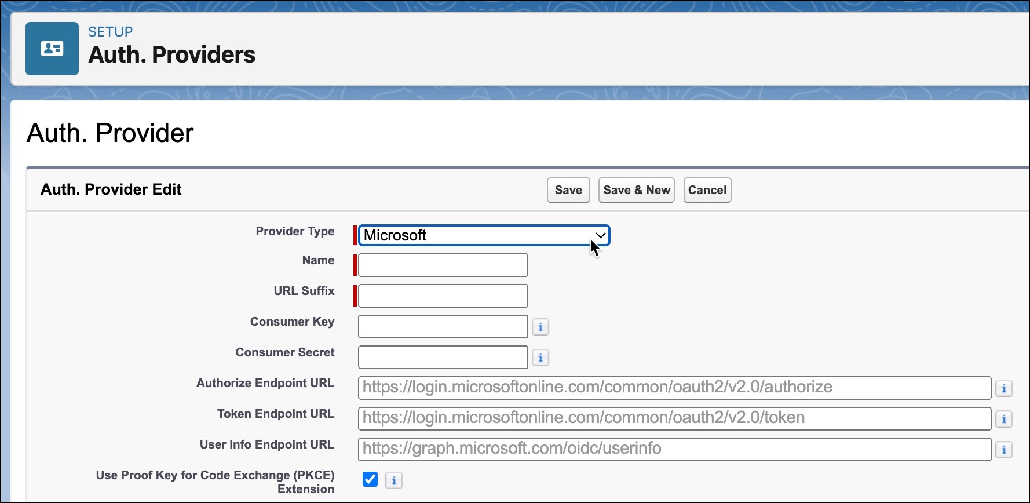Click the Authorize Endpoint URL label
1030x503 pixels.
[x=265, y=383]
